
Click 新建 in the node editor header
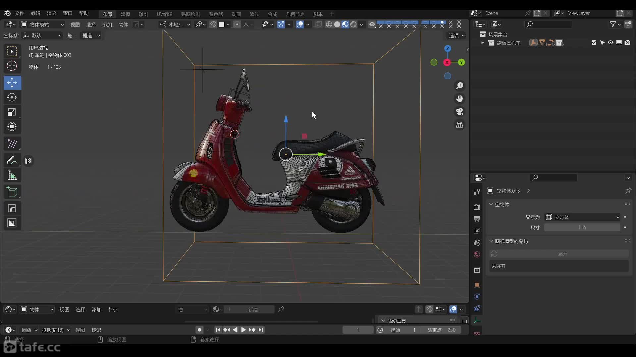click(x=253, y=309)
